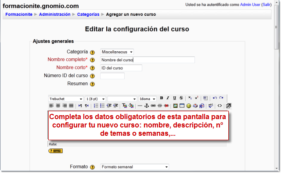Viewport: 281px width, 173px height.
Task: Open the Formato semanal dropdown
Action: [135, 167]
